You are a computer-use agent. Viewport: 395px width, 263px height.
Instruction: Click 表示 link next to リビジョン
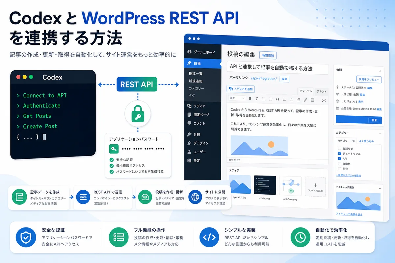coord(361,102)
